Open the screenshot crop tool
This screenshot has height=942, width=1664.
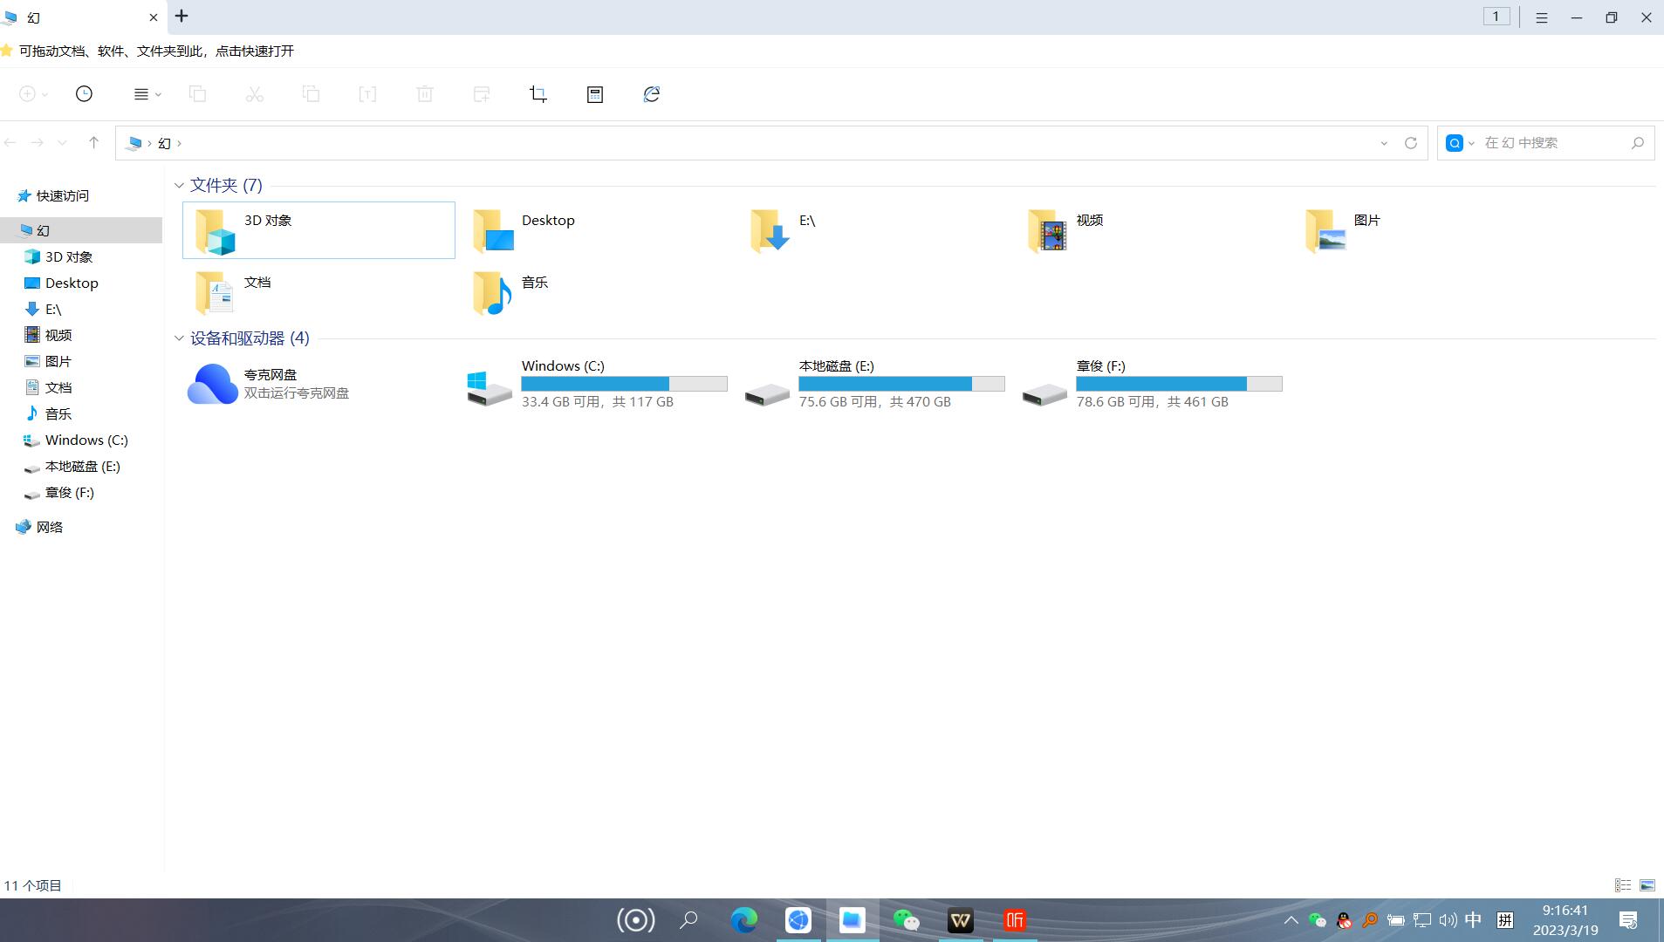[x=538, y=94]
